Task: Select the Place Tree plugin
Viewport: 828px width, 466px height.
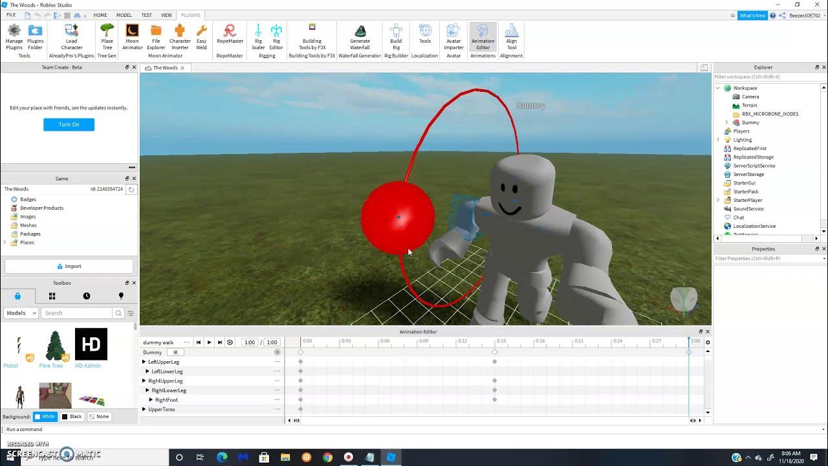Action: pyautogui.click(x=107, y=37)
